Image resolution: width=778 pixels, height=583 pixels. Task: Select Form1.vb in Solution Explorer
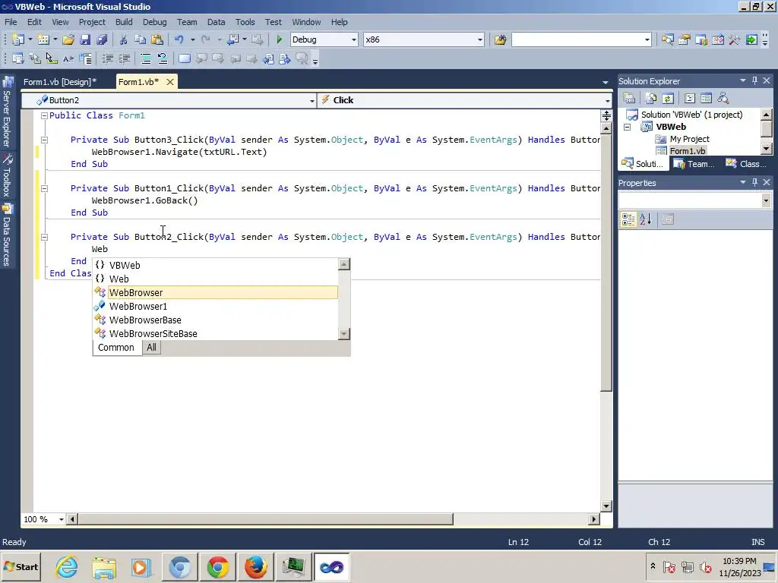pyautogui.click(x=687, y=151)
